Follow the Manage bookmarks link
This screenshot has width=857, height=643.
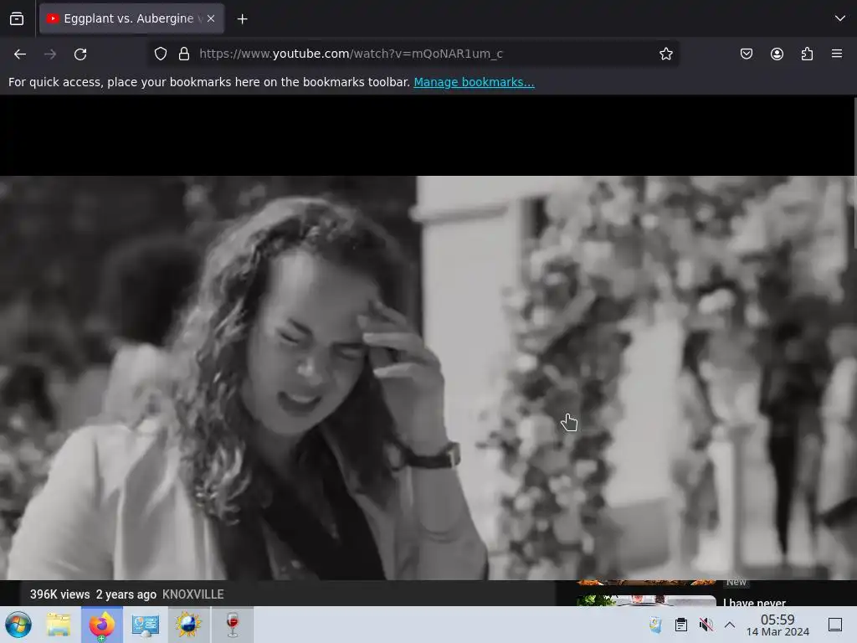474,82
